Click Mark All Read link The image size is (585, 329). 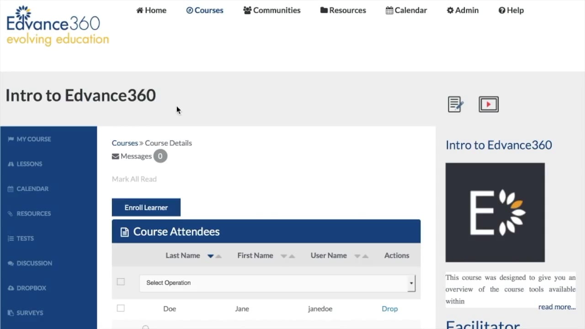click(x=134, y=179)
